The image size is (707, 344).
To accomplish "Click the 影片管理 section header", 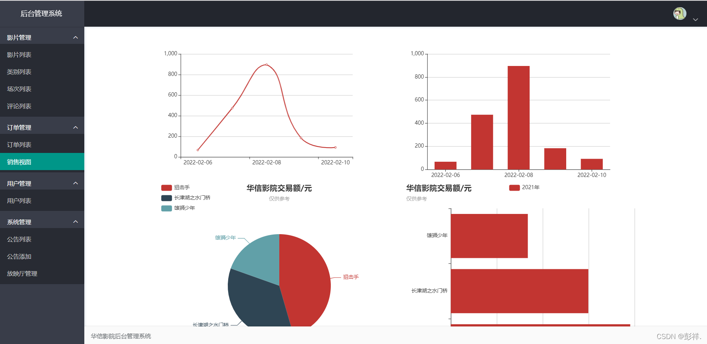I will (42, 37).
